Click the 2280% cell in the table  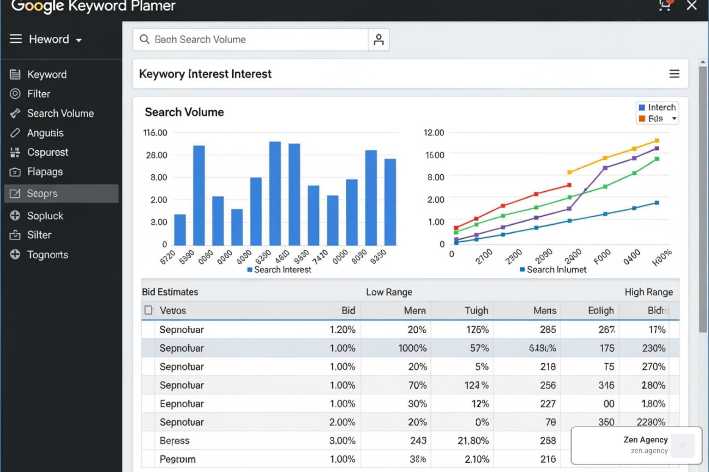click(x=651, y=422)
